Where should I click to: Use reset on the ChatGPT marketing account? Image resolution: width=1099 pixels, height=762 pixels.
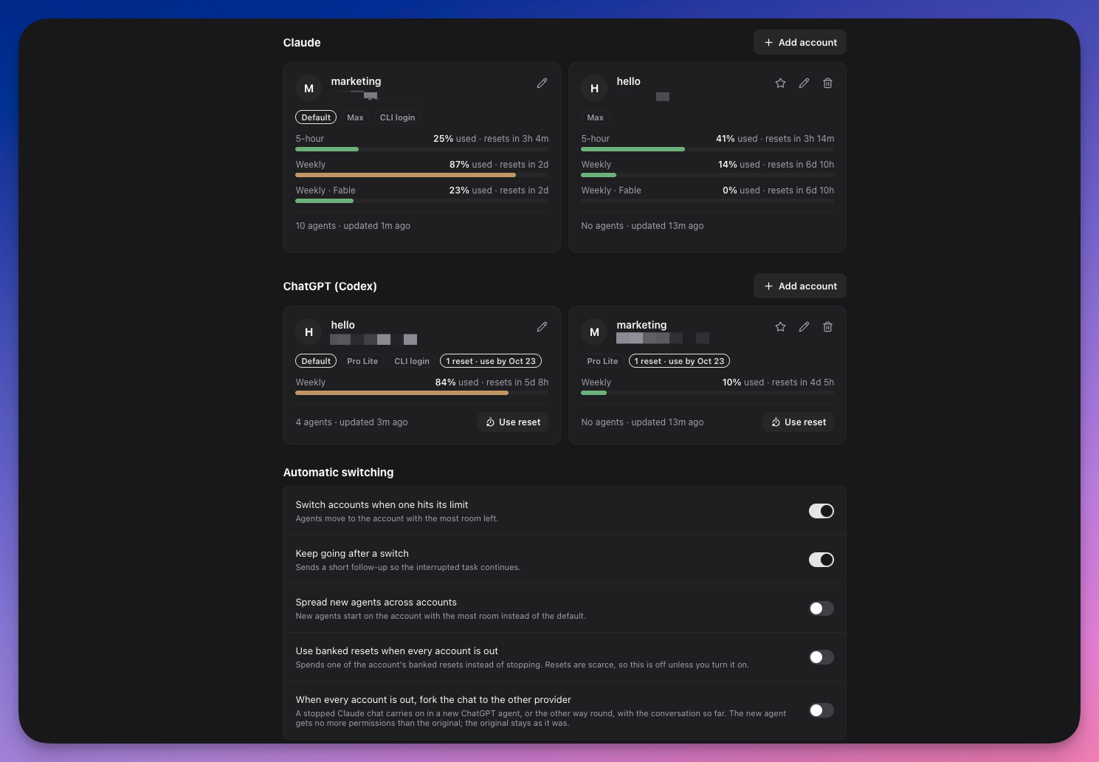[799, 422]
